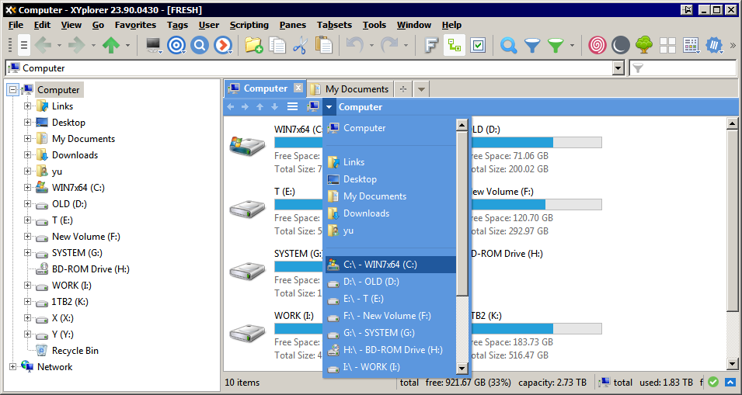Click the green funnel filter icon
The width and height of the screenshot is (742, 395).
pos(556,45)
